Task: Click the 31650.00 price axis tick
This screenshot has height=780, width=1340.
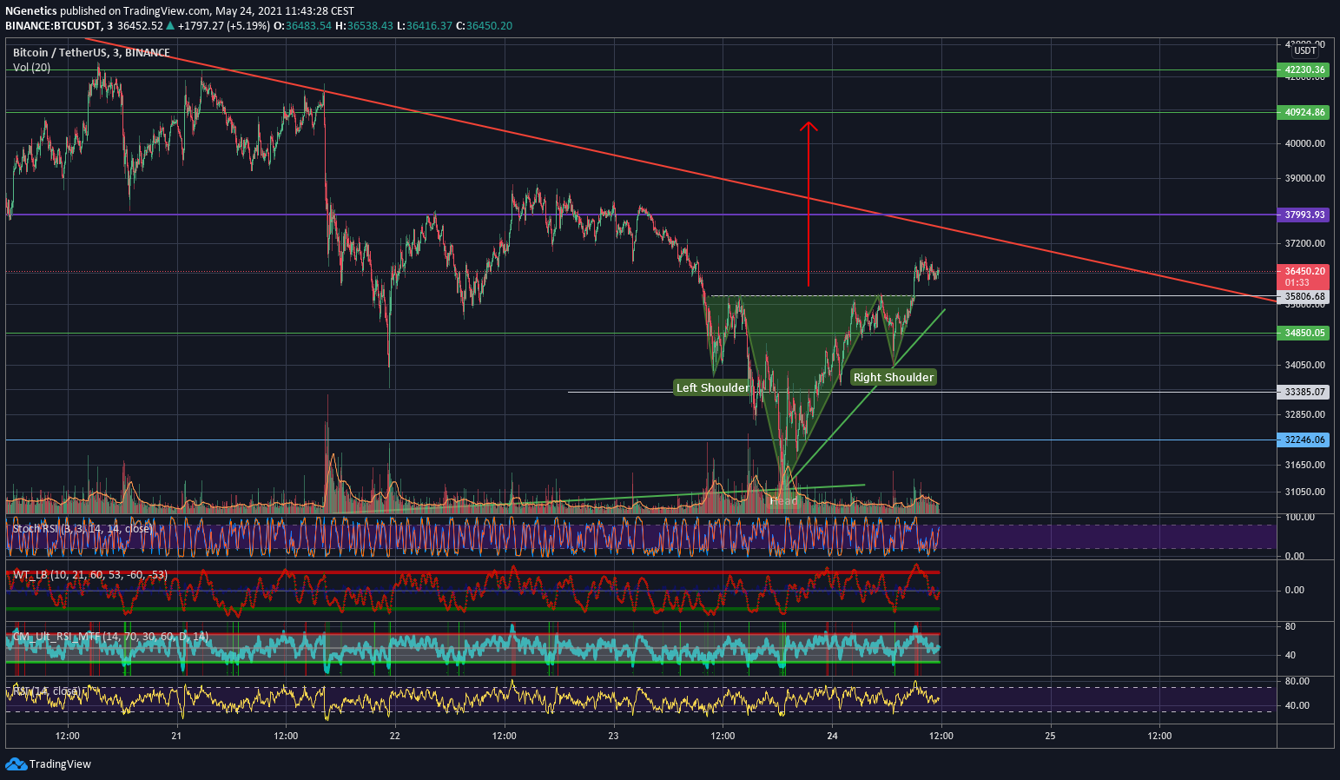Action: (x=1305, y=465)
